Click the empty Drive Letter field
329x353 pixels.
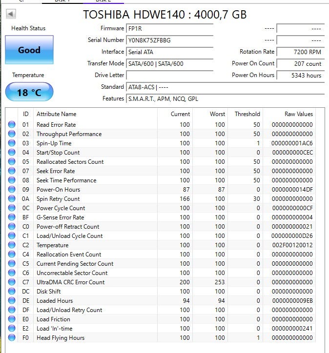[170, 75]
